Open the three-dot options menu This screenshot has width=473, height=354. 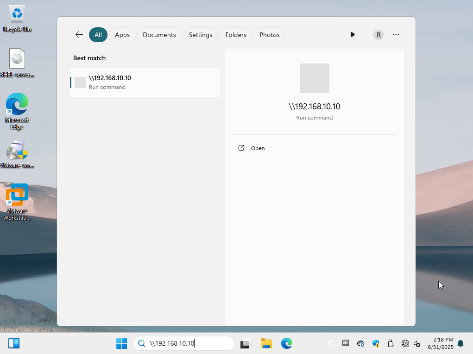[x=396, y=35]
